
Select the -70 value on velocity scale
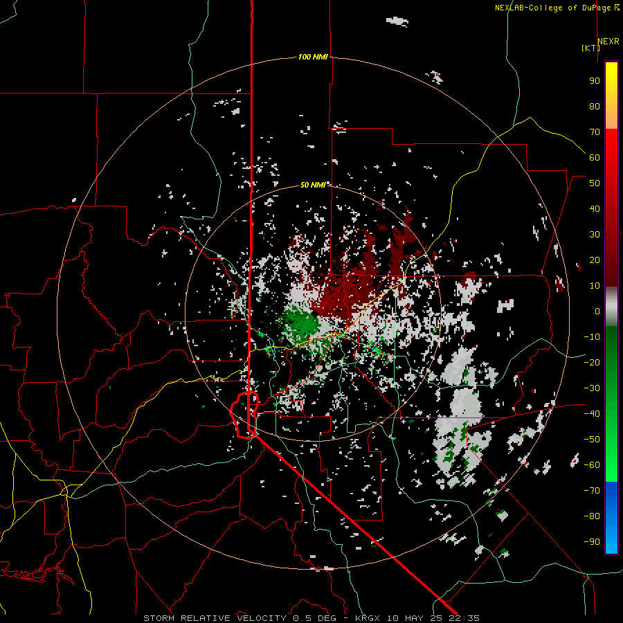592,491
